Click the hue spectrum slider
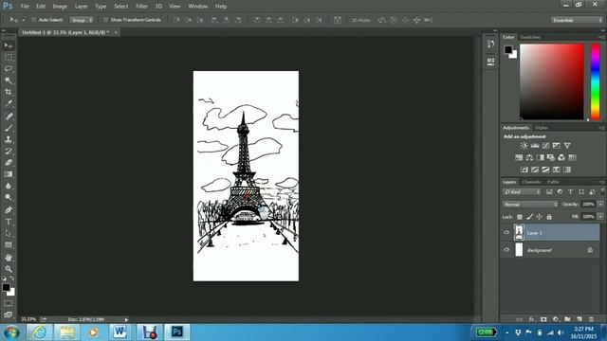 (595, 81)
